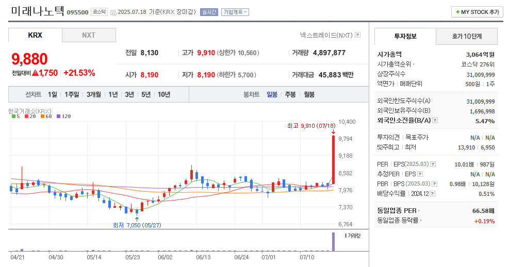Click the +21.53% change value

pos(79,73)
